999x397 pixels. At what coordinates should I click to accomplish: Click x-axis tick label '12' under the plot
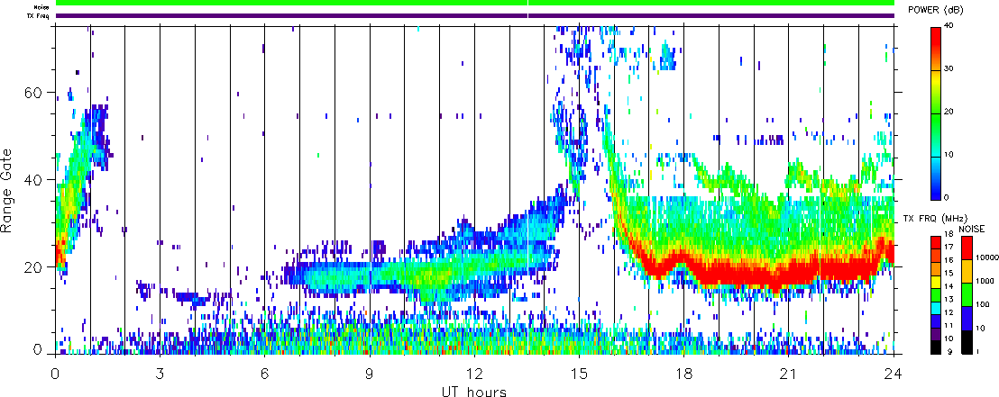[474, 373]
